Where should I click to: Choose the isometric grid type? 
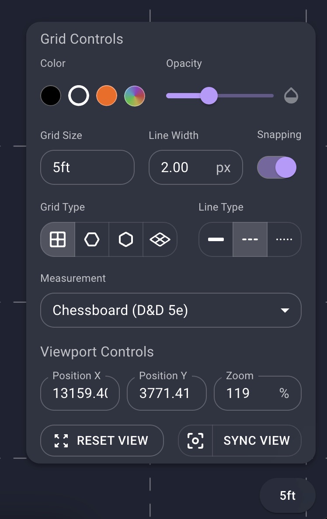160,239
